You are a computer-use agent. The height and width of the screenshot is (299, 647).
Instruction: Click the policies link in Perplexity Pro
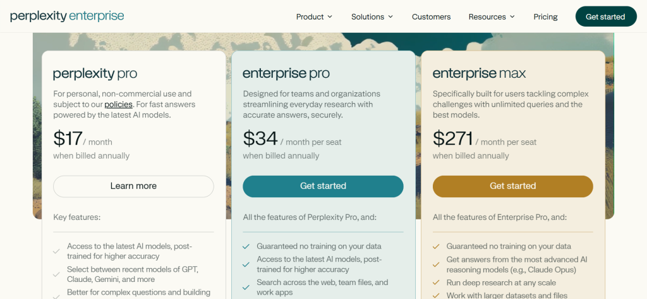119,104
